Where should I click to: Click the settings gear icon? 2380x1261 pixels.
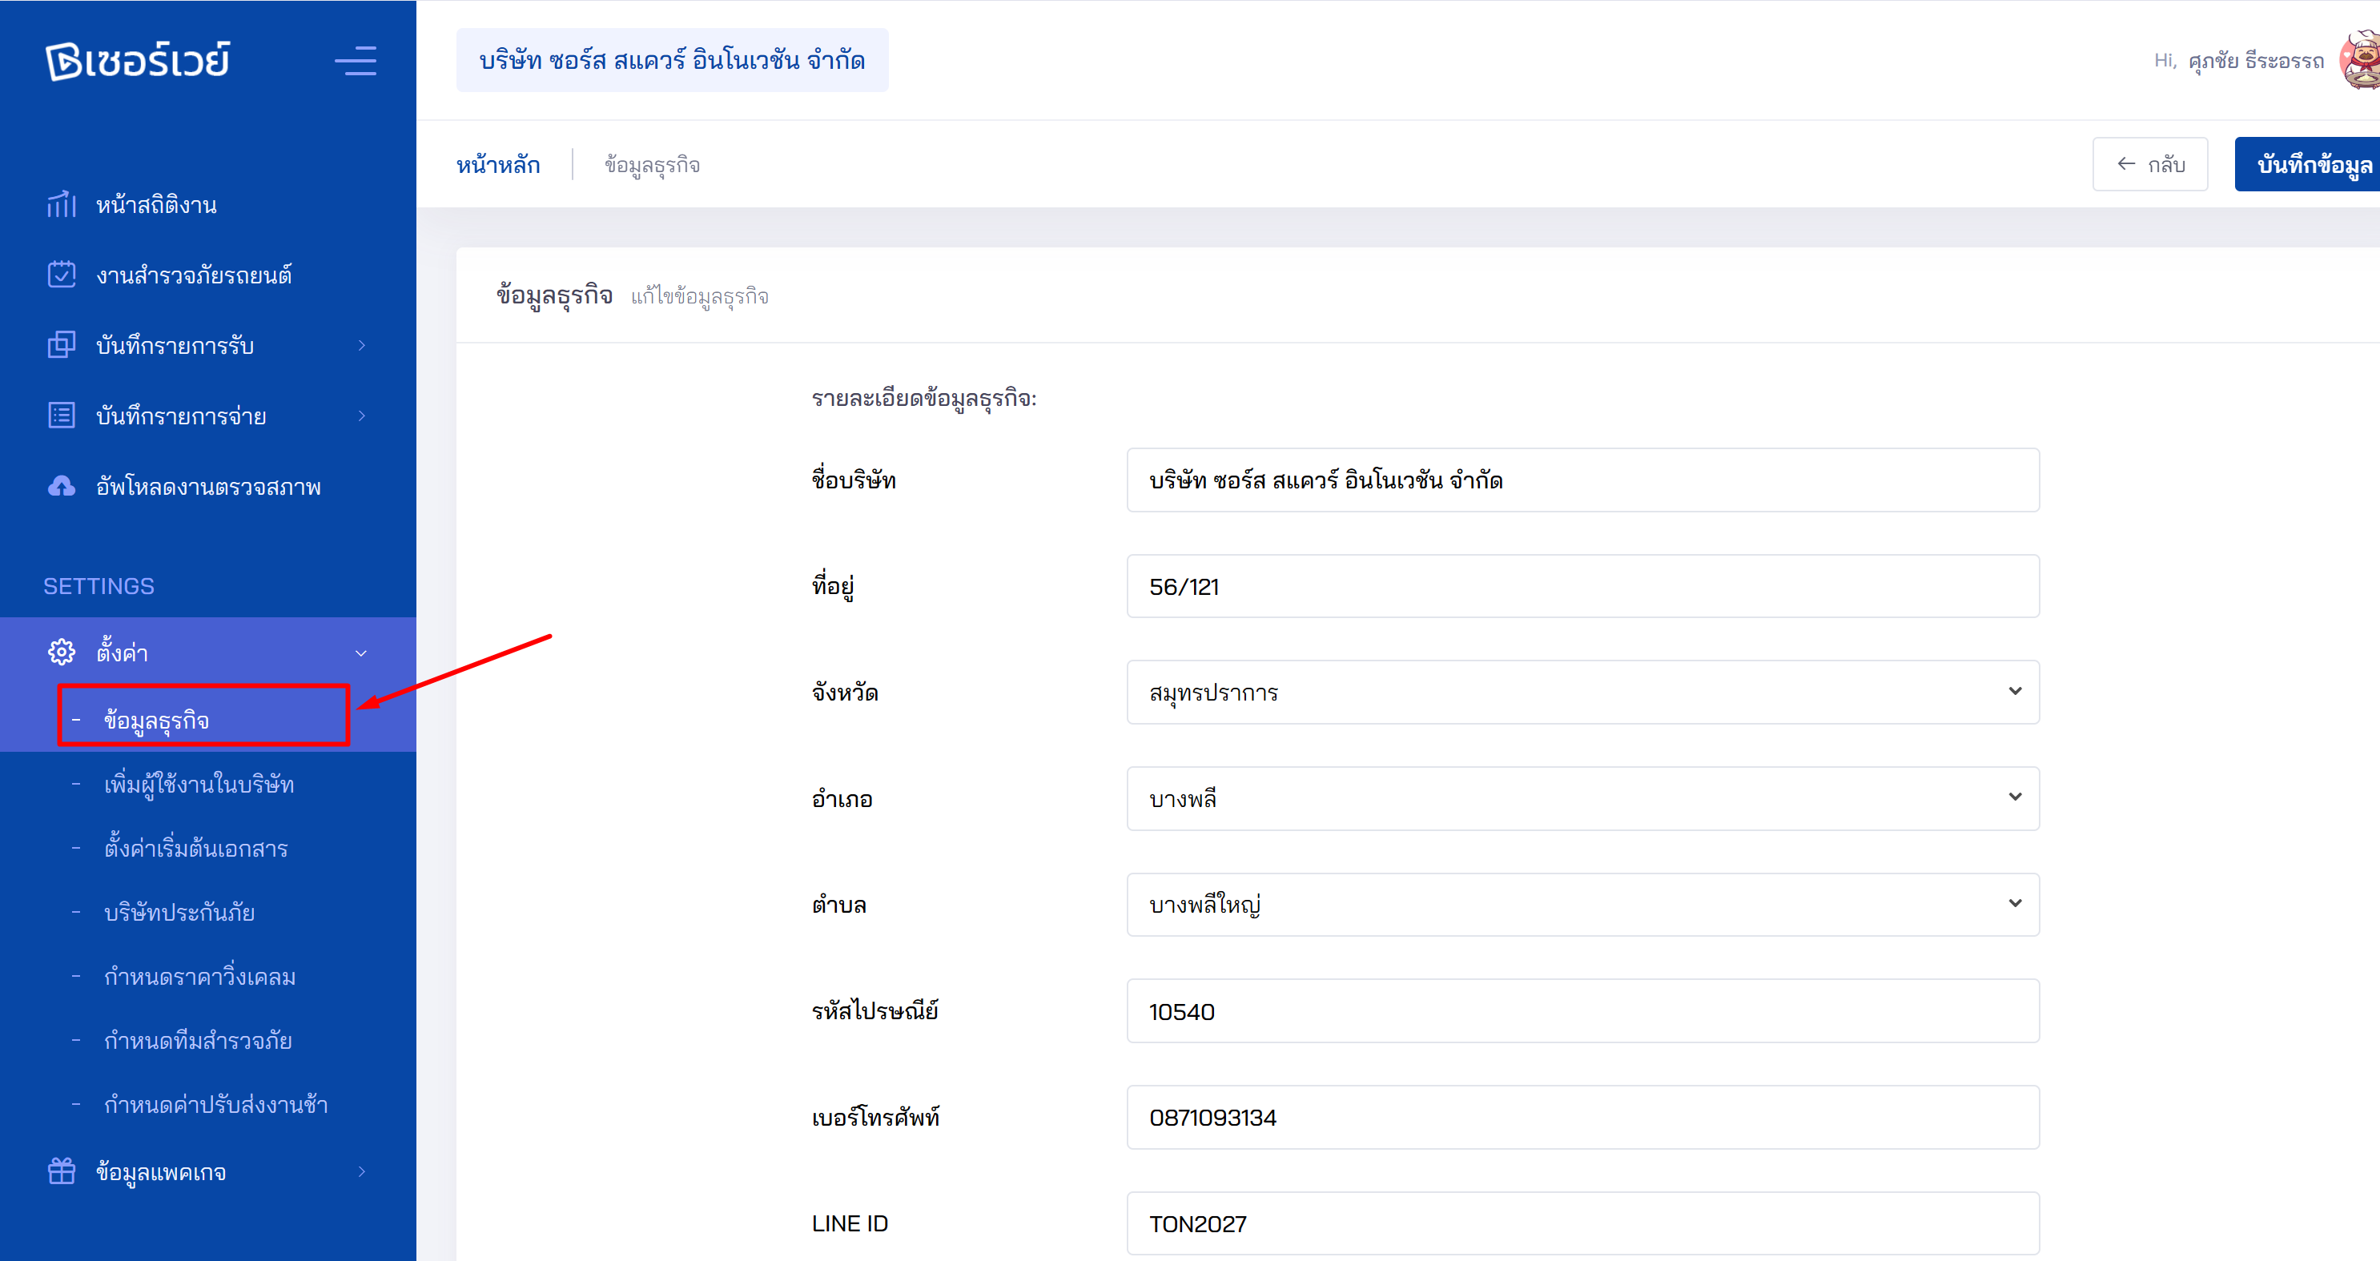61,653
